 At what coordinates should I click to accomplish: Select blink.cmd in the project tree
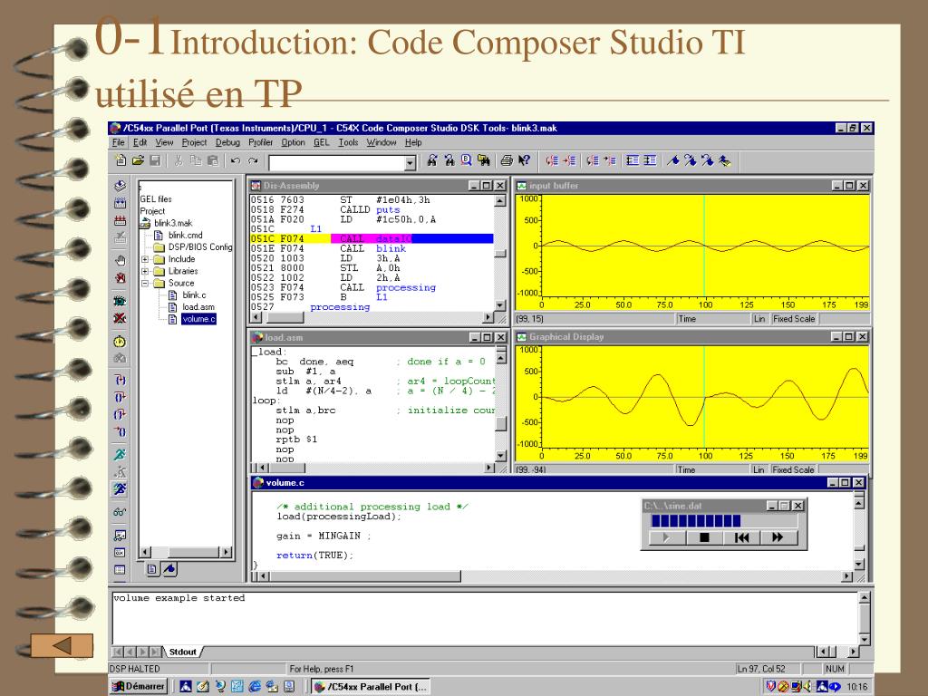pyautogui.click(x=185, y=235)
